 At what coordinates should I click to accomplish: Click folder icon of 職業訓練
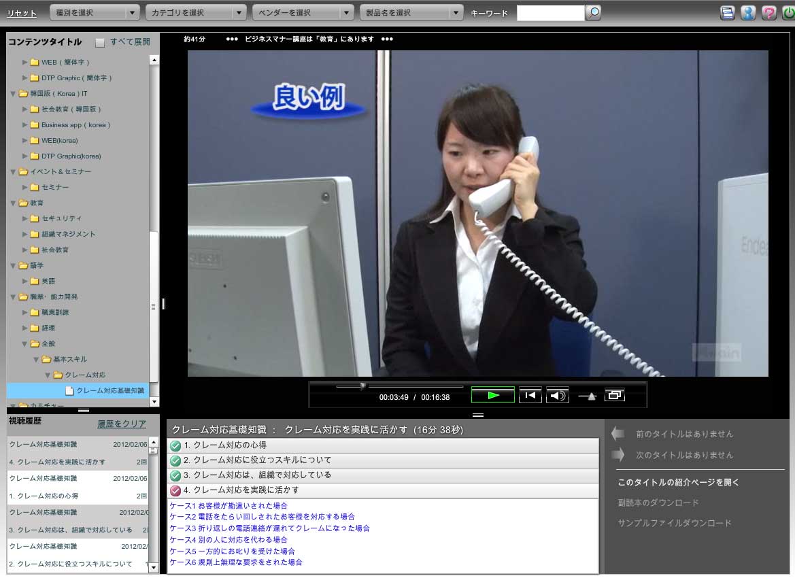click(35, 312)
